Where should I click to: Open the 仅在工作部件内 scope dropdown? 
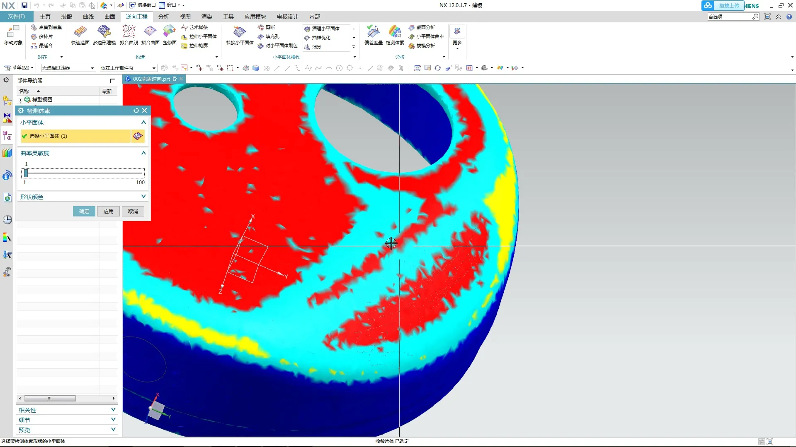coord(154,68)
